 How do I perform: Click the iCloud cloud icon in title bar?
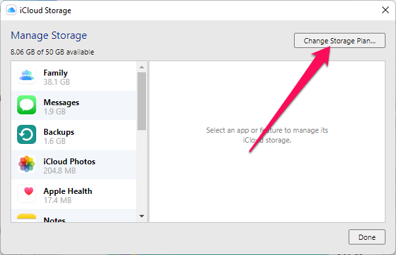pyautogui.click(x=11, y=11)
